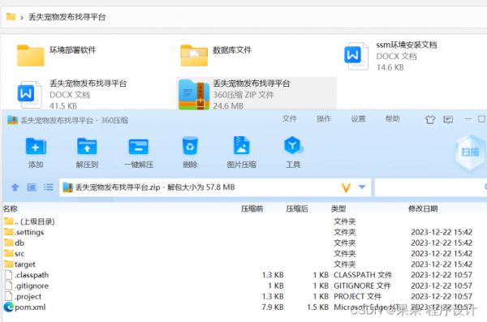Open the 帮助 menu
Image resolution: width=487 pixels, height=322 pixels.
393,118
